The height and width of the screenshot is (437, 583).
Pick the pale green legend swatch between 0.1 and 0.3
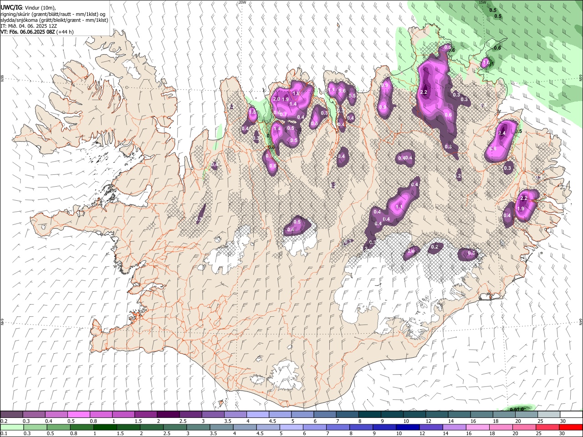[11, 427]
